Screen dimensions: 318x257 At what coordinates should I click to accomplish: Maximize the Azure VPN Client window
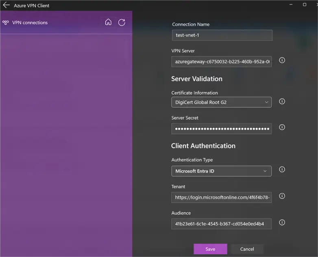coord(305,4)
